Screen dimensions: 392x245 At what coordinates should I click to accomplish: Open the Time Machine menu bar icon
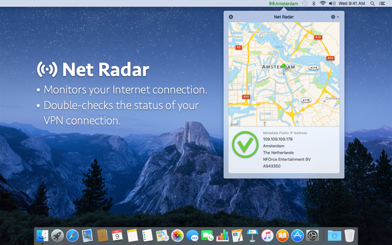click(305, 3)
